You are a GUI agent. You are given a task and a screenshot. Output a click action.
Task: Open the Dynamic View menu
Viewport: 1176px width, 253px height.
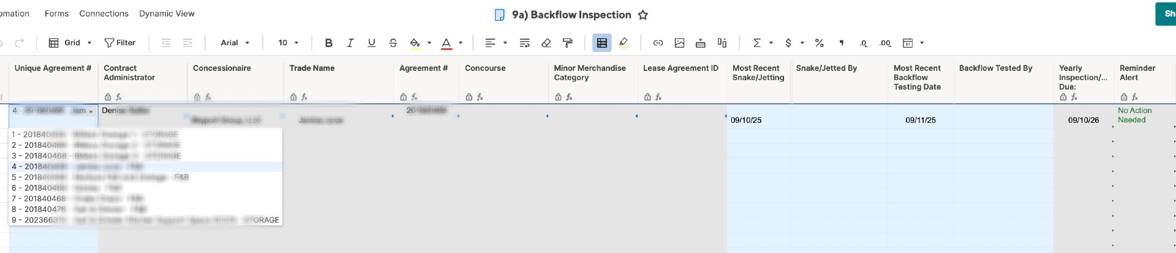coord(167,13)
